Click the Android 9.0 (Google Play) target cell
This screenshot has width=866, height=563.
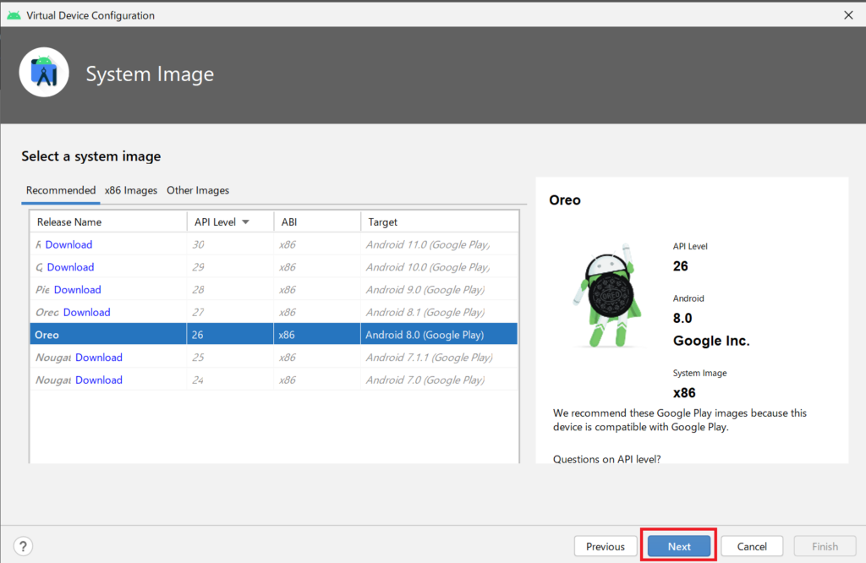(x=439, y=290)
